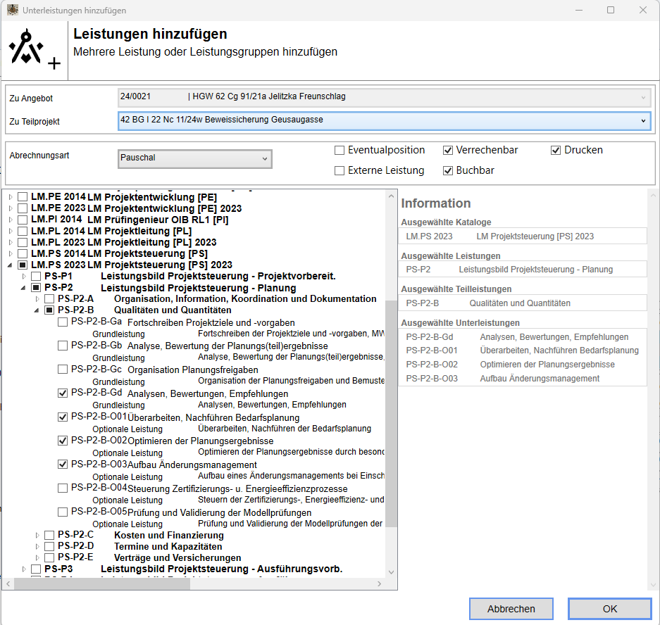Collapse the PS-P2-B Qualitäten und Quantitäten node
Screen dimensions: 660x625
point(37,310)
